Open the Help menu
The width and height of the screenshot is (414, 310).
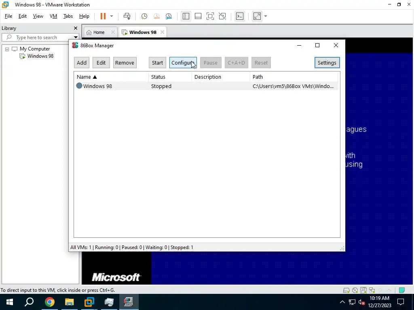point(84,16)
